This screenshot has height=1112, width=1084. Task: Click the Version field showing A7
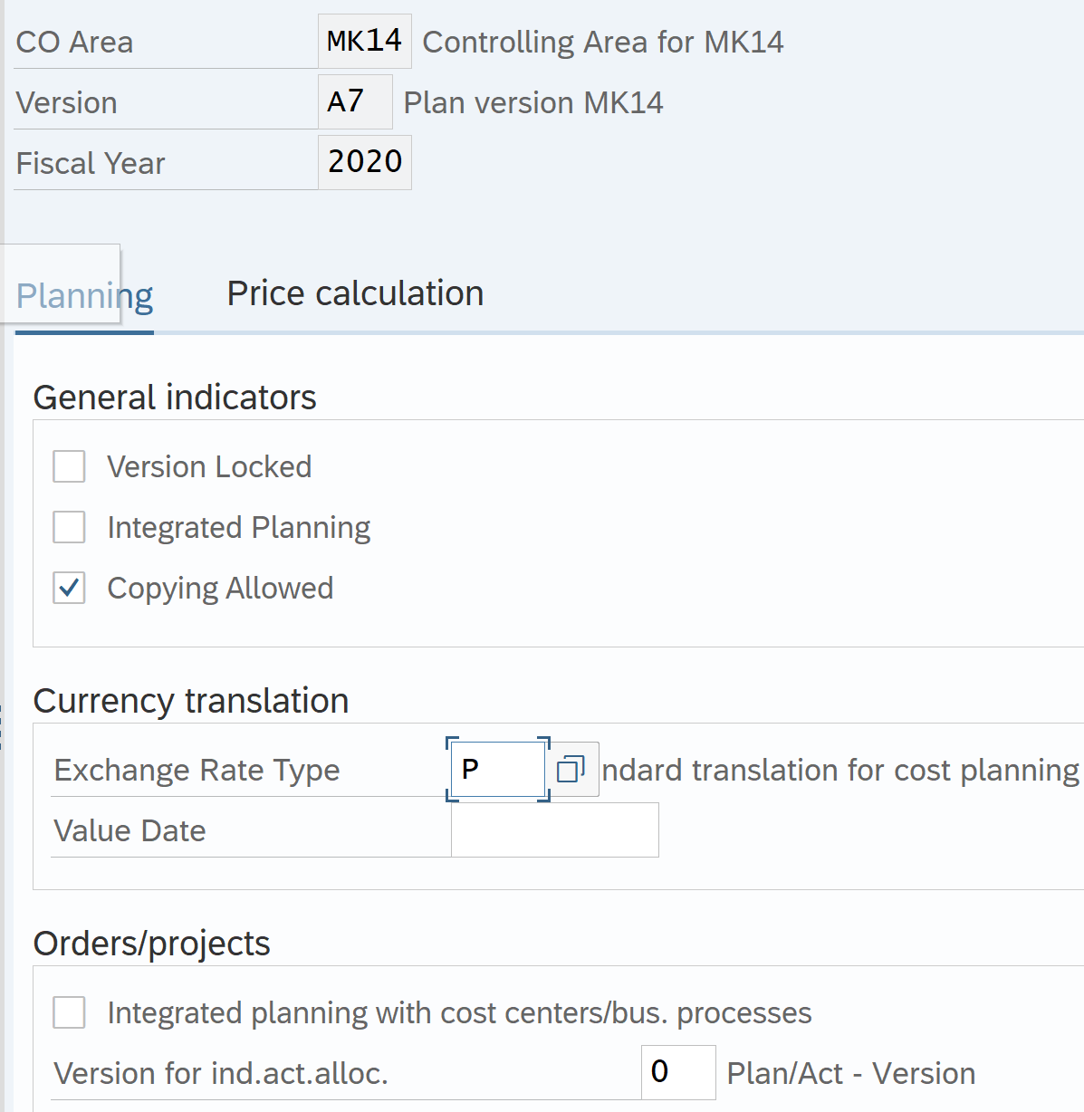click(x=354, y=102)
